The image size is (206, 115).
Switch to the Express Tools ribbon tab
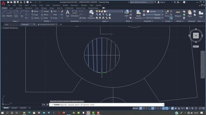point(81,8)
